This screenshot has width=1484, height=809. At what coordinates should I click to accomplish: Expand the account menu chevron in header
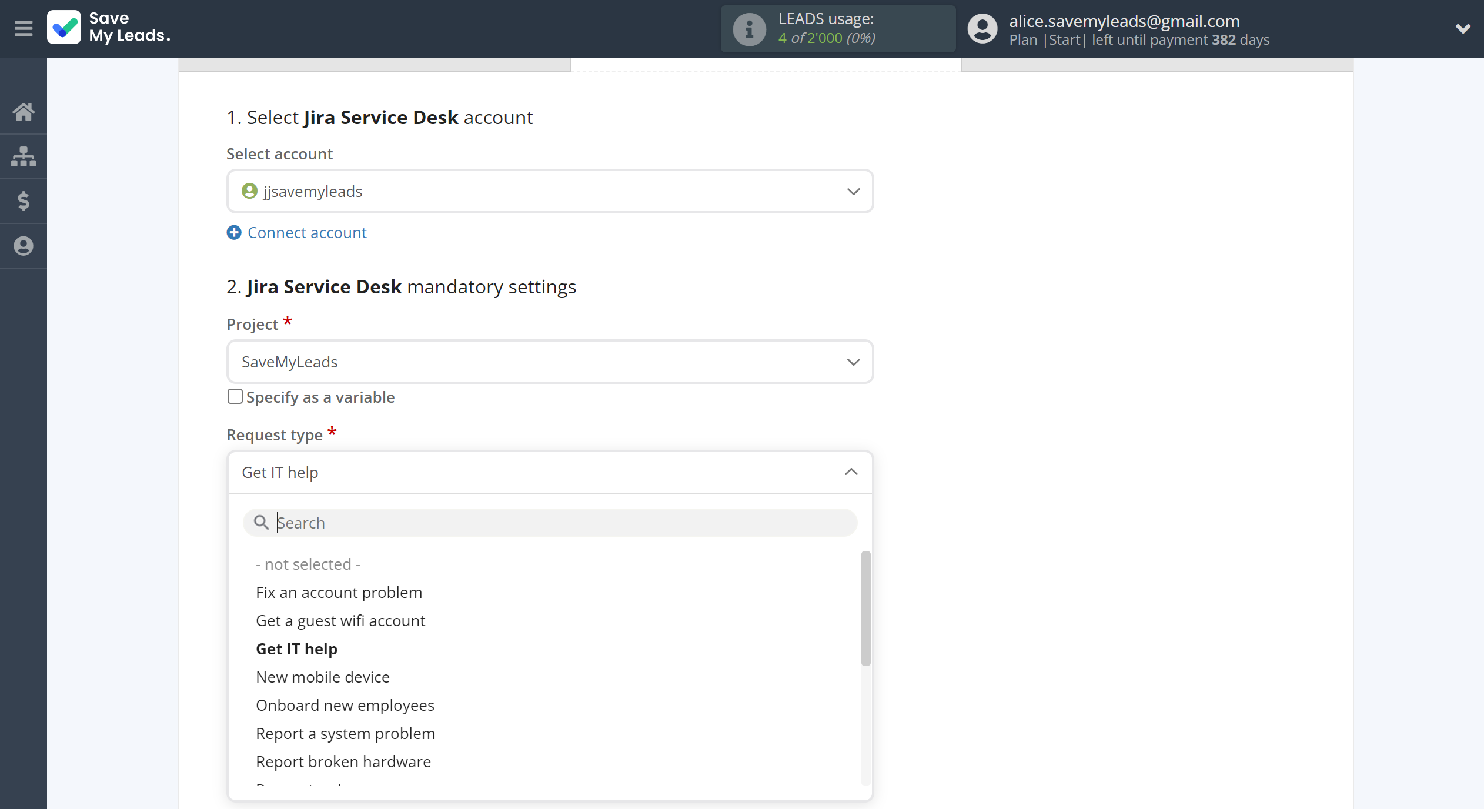click(x=1463, y=28)
